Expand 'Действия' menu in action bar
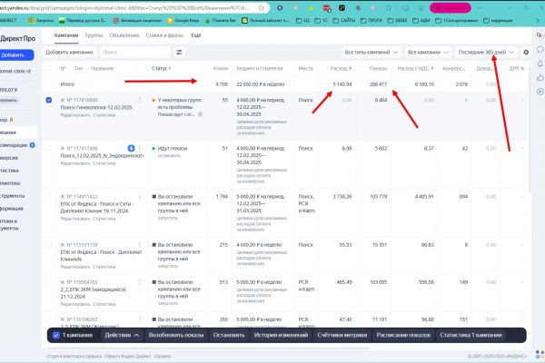This screenshot has width=545, height=363. click(122, 335)
